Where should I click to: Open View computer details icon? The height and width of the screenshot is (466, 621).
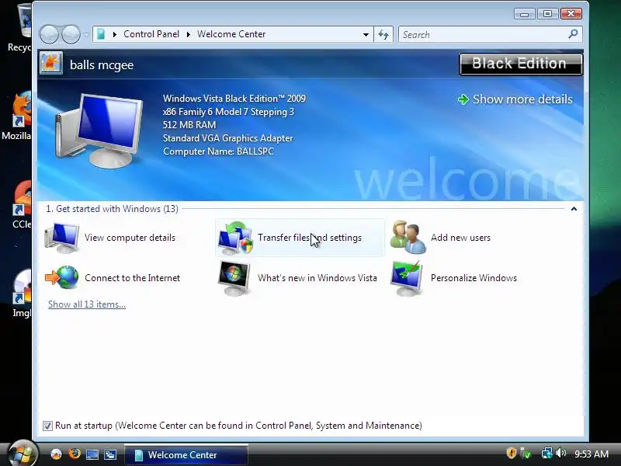coord(61,238)
